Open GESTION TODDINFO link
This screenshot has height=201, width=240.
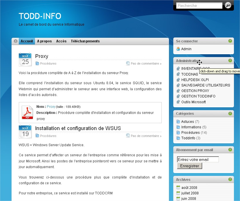198,96
